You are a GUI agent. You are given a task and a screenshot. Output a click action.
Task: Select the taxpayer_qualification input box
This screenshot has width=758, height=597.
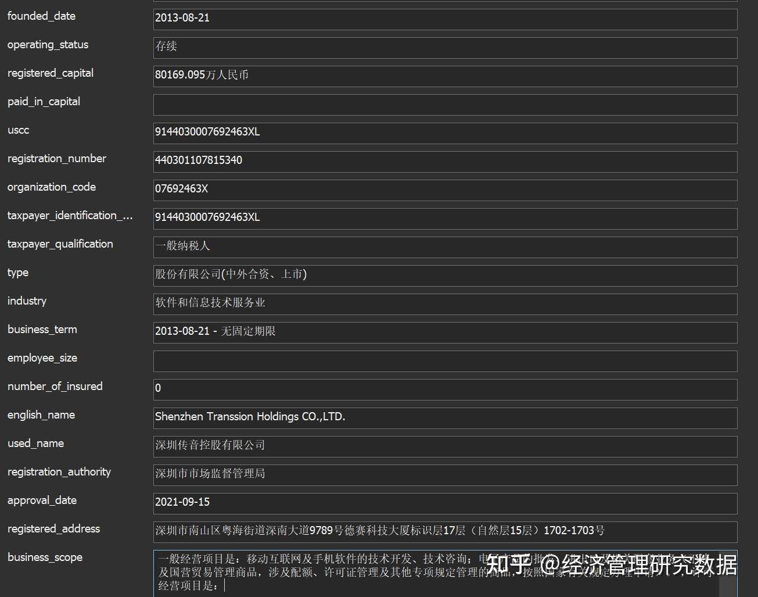(445, 246)
